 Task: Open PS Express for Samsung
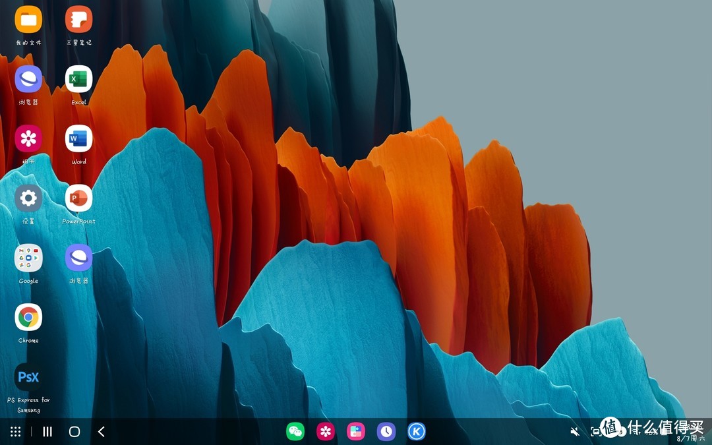28,376
